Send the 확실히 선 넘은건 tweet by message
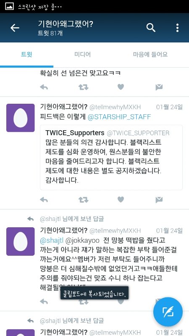Screen dimensions: 189x336 [159, 87]
